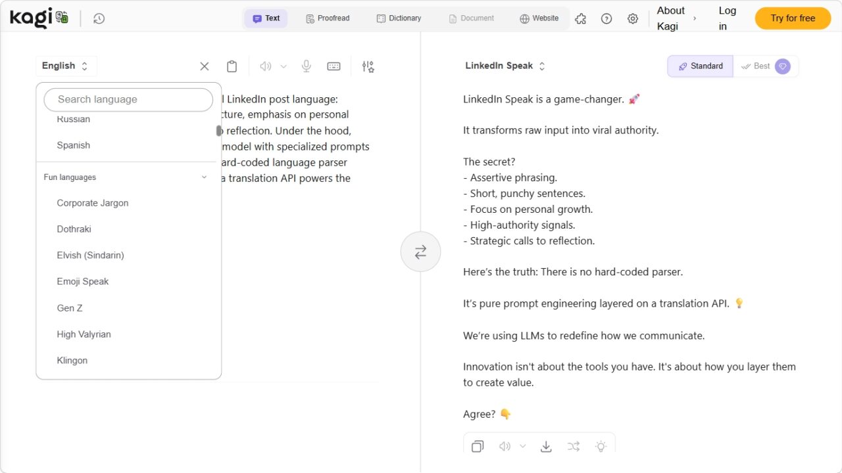Viewport: 842px width, 473px height.
Task: Copy the translated output text
Action: pyautogui.click(x=478, y=447)
